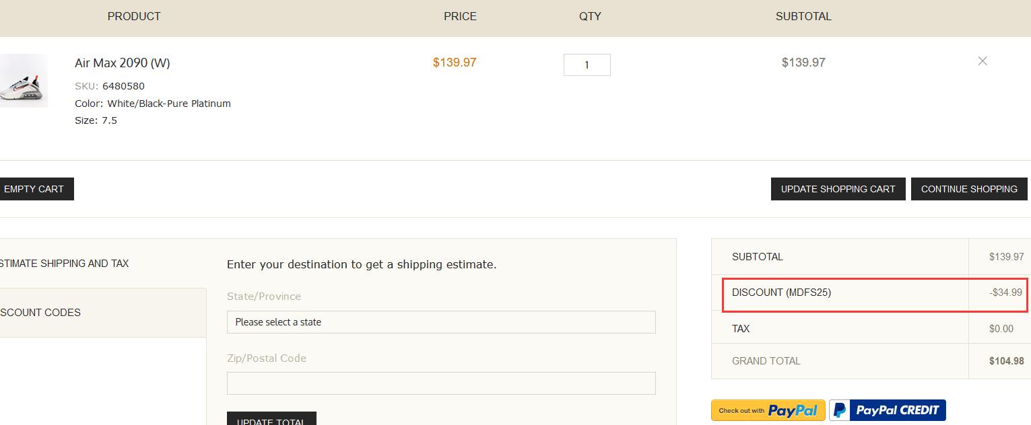The height and width of the screenshot is (425, 1031).
Task: Open the Air Max 2090 product thumbnail
Action: coord(24,81)
